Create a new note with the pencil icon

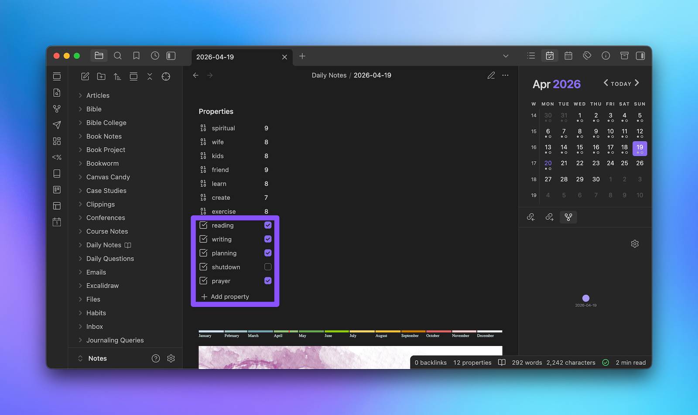tap(85, 76)
